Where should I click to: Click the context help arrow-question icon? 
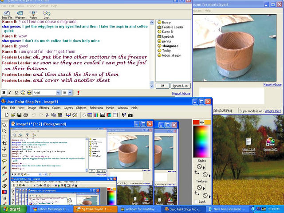(x=124, y=115)
